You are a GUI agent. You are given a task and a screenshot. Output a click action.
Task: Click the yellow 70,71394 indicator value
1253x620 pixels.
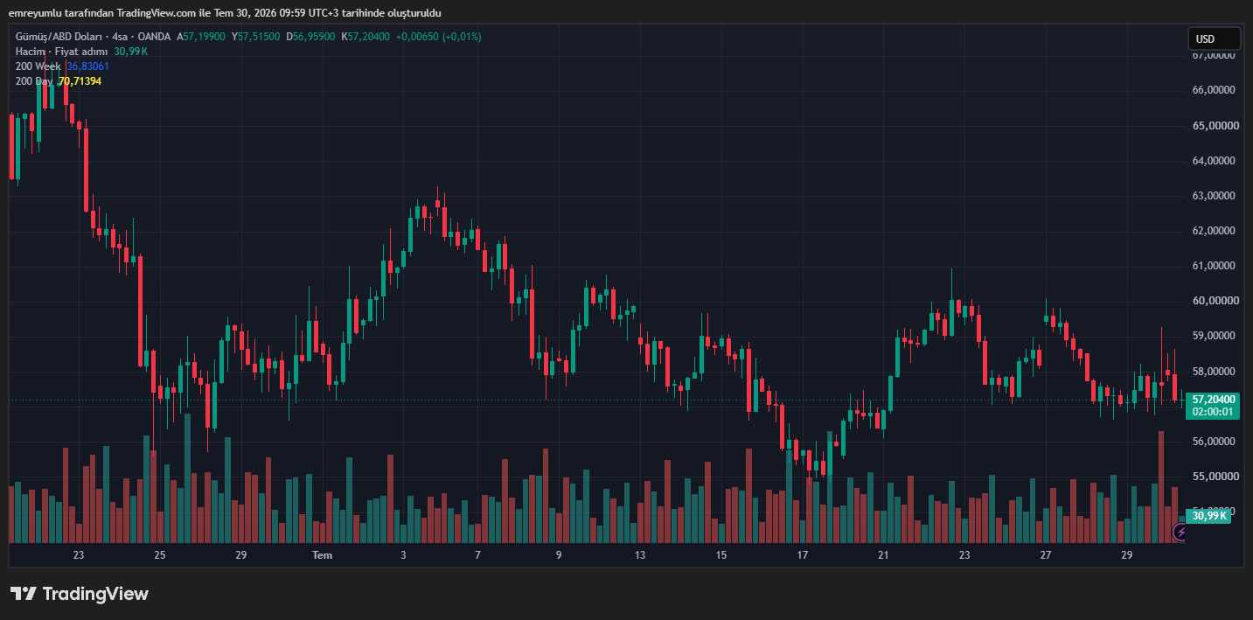pos(80,81)
